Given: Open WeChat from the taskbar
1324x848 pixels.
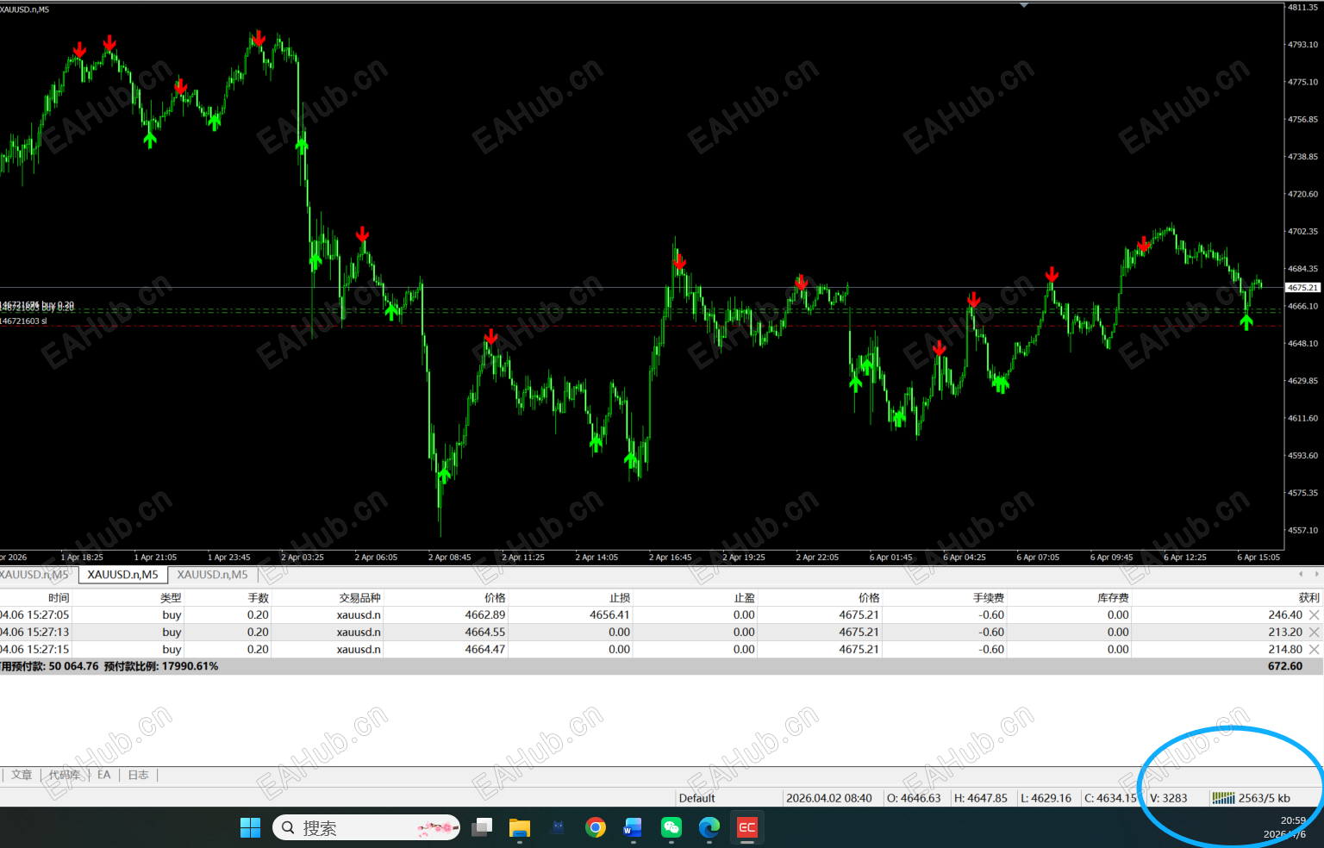Looking at the screenshot, I should [x=671, y=827].
